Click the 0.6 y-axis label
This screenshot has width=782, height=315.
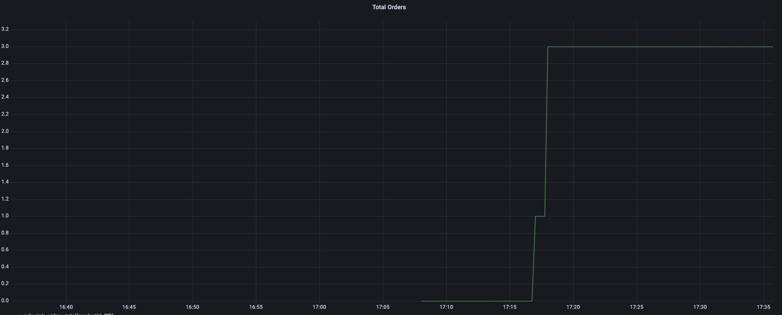[5, 249]
